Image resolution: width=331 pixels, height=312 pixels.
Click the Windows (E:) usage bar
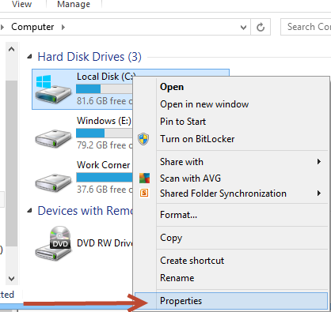pyautogui.click(x=105, y=133)
